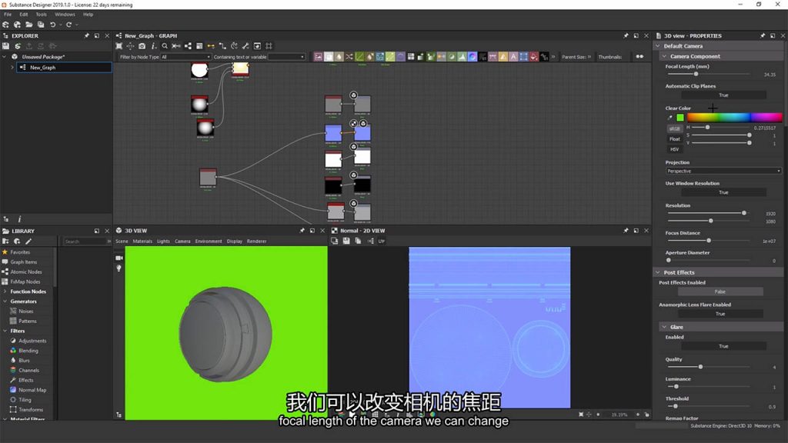Click the binoculars icon in graph toolbar
This screenshot has width=788, height=443.
(639, 57)
